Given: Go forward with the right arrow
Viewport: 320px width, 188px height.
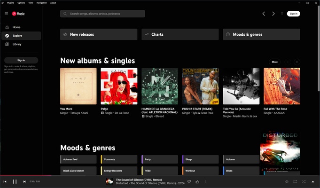Looking at the screenshot, I should 273,14.
